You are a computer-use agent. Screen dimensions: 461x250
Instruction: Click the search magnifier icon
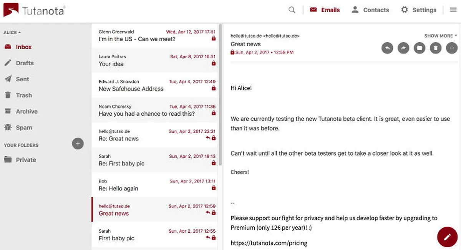coord(292,10)
